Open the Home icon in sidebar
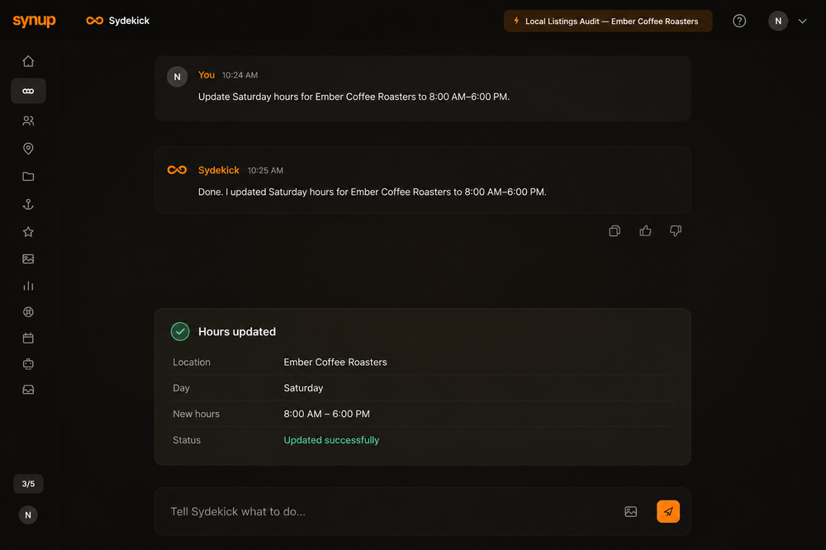 tap(28, 61)
